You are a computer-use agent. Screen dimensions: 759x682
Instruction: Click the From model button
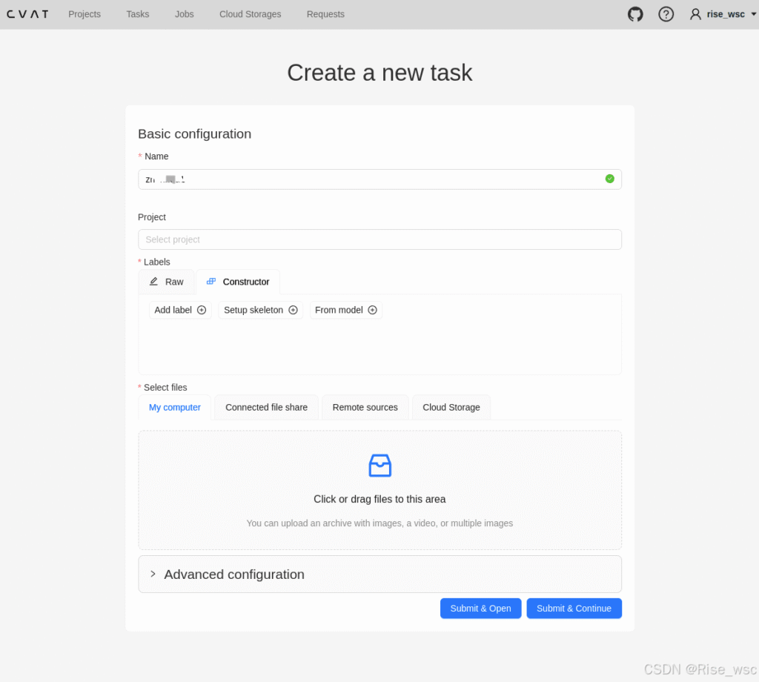[x=345, y=310]
